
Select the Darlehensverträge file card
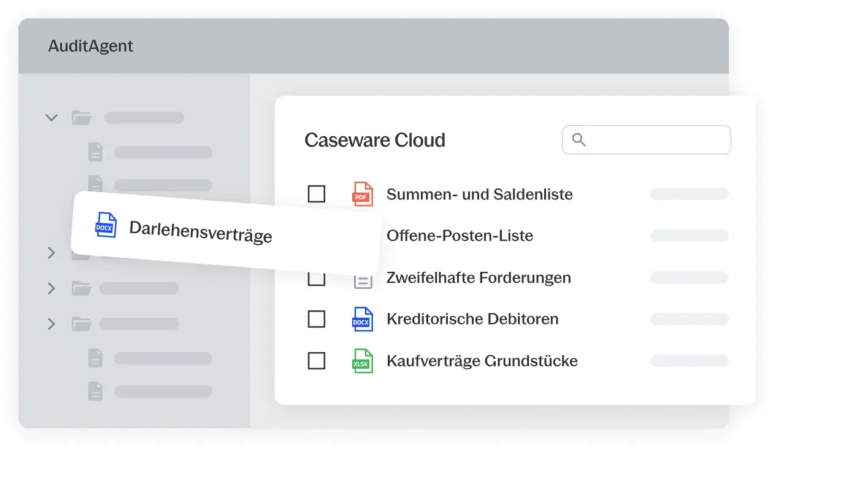click(x=225, y=234)
